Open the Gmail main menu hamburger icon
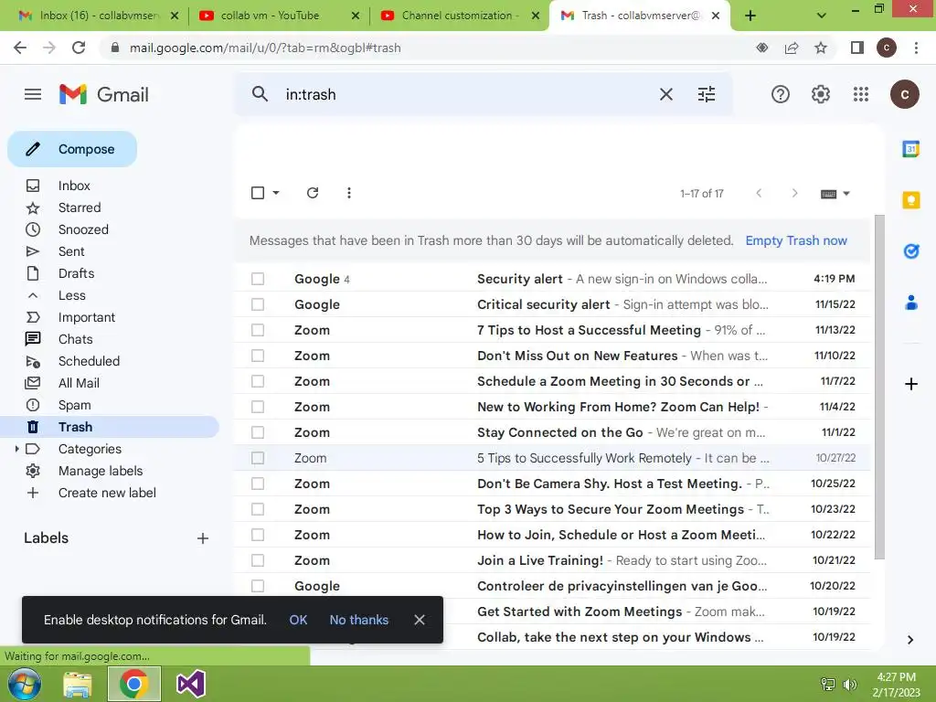Screen dimensions: 936x702 (x=33, y=94)
